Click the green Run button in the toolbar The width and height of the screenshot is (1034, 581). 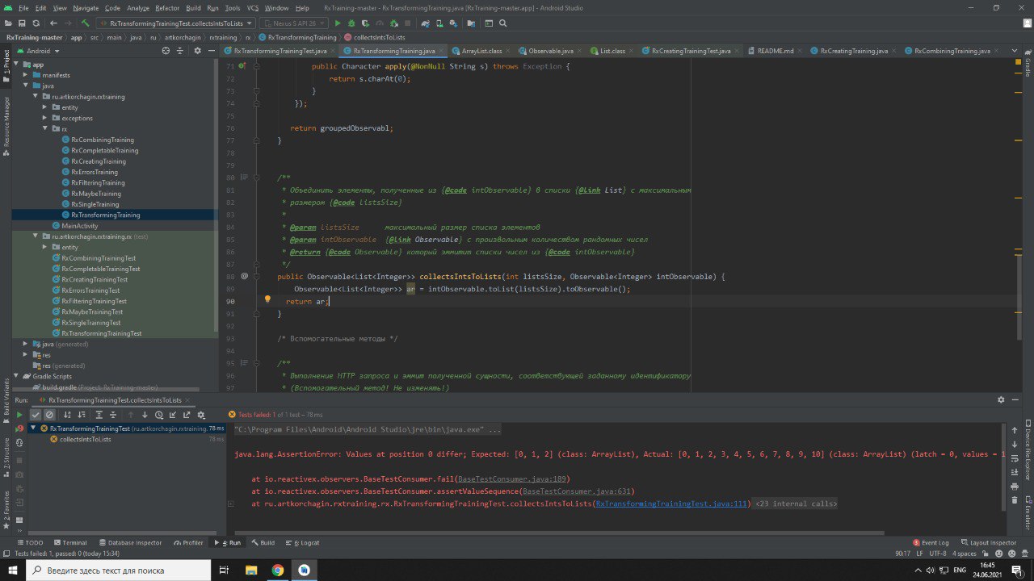pos(338,23)
